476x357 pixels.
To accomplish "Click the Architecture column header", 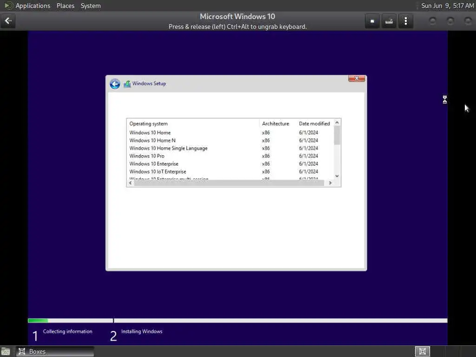I will (278, 124).
